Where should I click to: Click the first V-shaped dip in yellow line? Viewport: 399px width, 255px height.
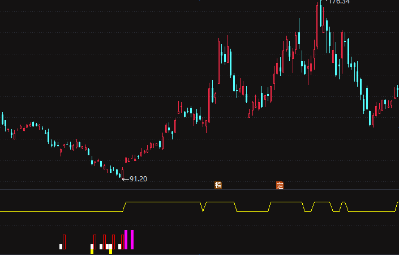point(203,207)
